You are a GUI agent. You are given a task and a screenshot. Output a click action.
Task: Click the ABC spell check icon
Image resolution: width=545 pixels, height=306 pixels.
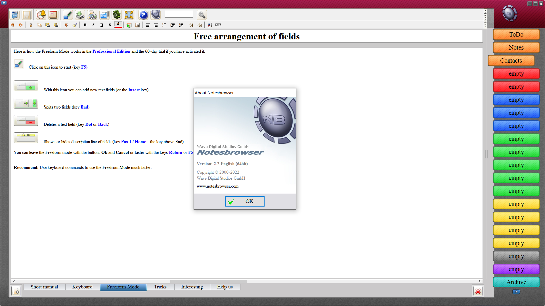point(218,25)
